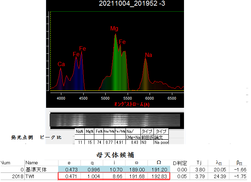Select the Na poor type cell
The width and height of the screenshot is (251, 182).
tap(161, 142)
